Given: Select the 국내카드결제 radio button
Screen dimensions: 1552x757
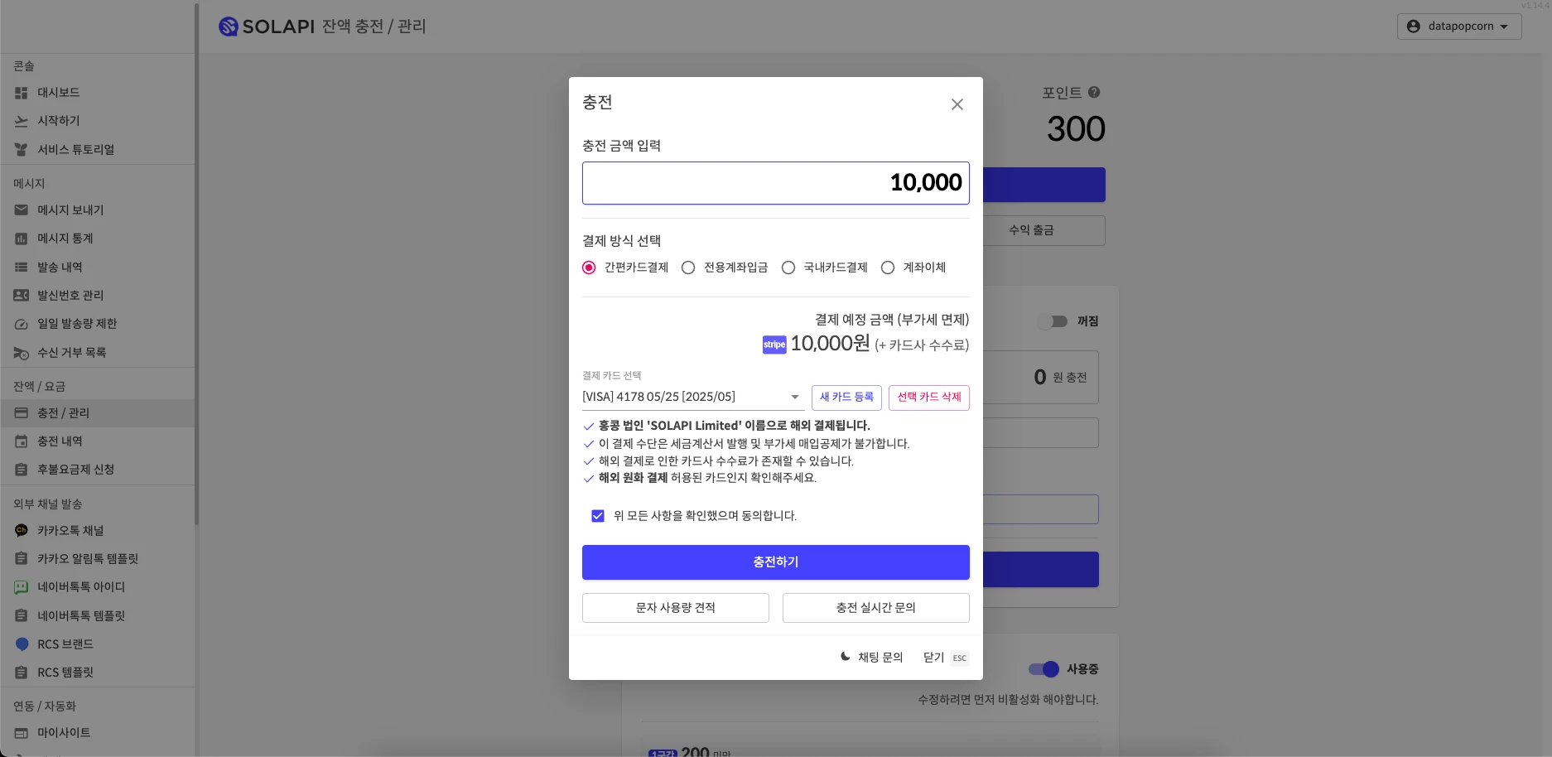Looking at the screenshot, I should point(788,268).
